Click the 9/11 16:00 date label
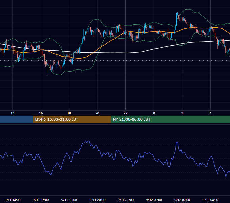230x203 pixels. point(41,200)
